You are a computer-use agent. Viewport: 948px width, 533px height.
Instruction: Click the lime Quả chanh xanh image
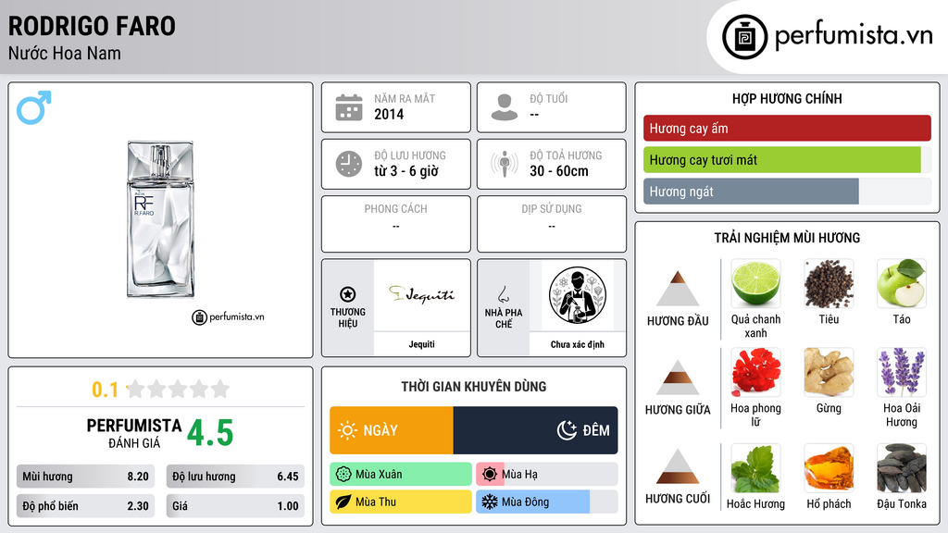(755, 283)
